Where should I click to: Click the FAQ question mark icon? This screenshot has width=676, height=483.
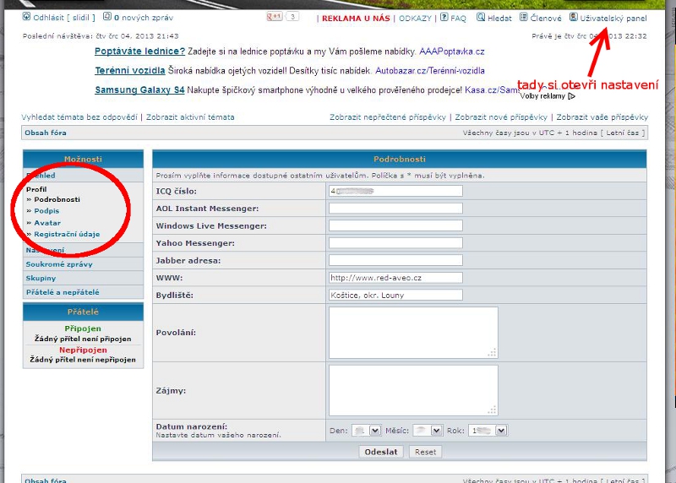click(x=444, y=17)
